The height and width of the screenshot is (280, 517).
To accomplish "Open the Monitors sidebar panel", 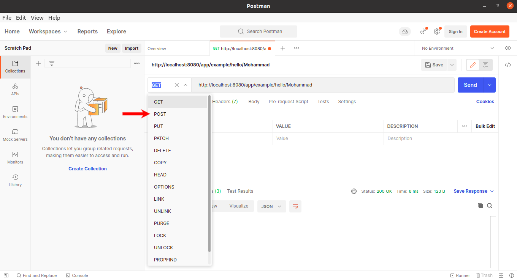I will coord(15,158).
